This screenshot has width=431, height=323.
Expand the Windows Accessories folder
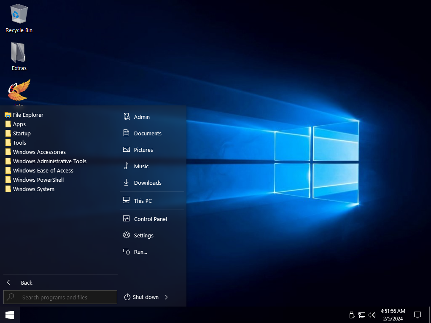39,152
